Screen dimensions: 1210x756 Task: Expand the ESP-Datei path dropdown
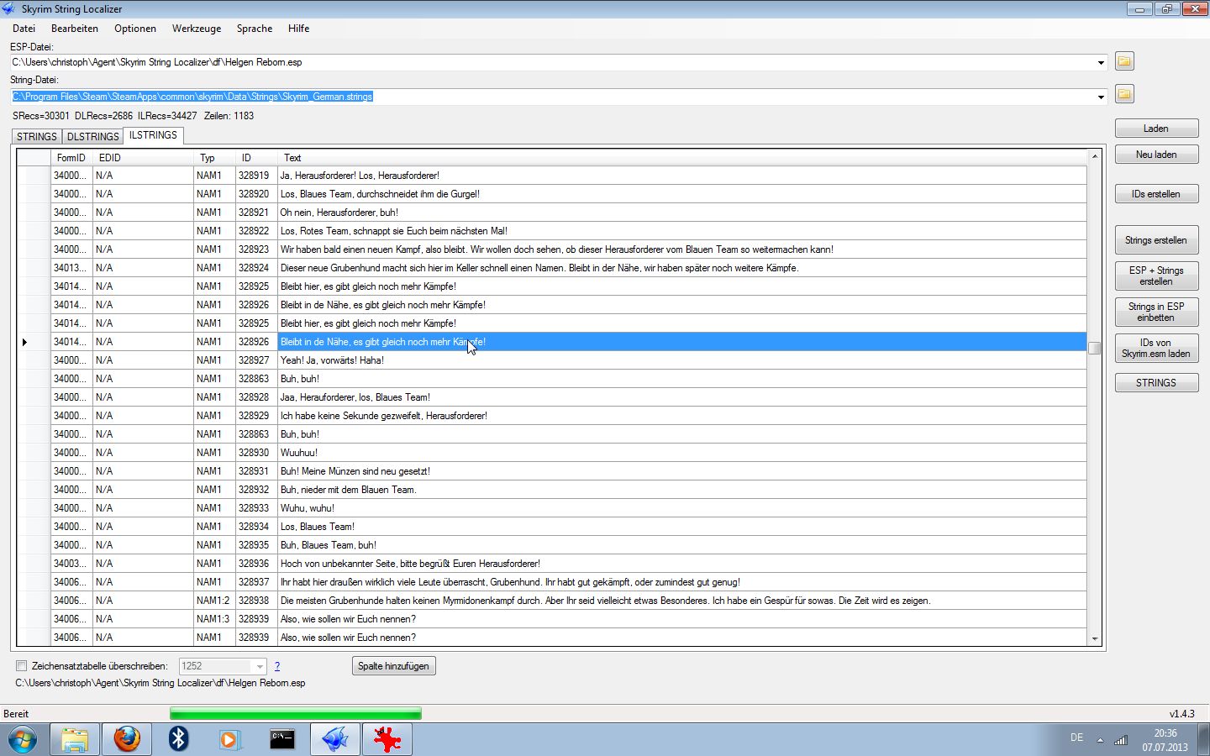[x=1101, y=63]
